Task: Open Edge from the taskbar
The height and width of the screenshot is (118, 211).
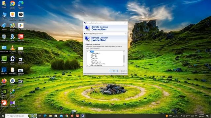Action: tap(45, 116)
